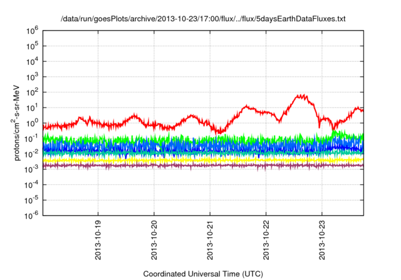Click the Coordinated Universal Time (UTC) axis label
The image size is (401, 280).
coord(203,274)
